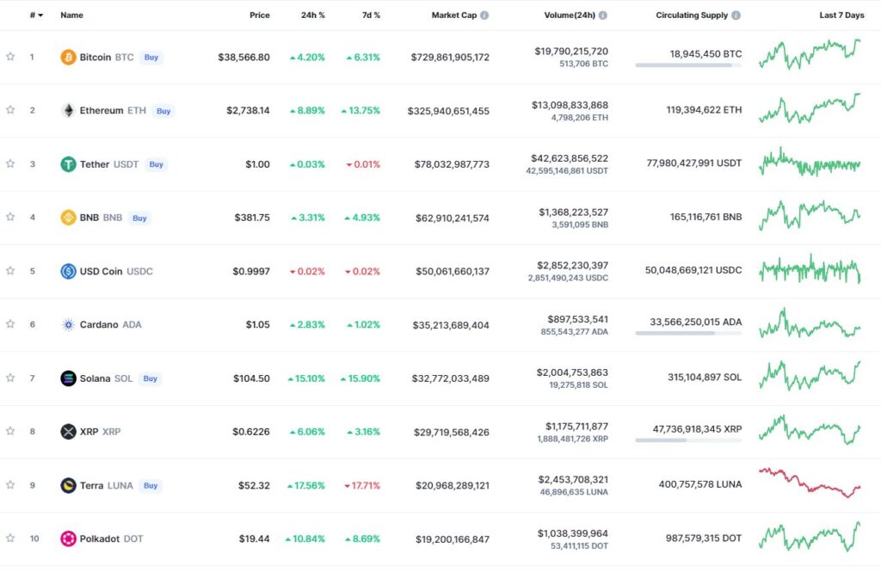The height and width of the screenshot is (572, 881).
Task: Click Cardano circulating supply progress bar
Action: (x=688, y=333)
